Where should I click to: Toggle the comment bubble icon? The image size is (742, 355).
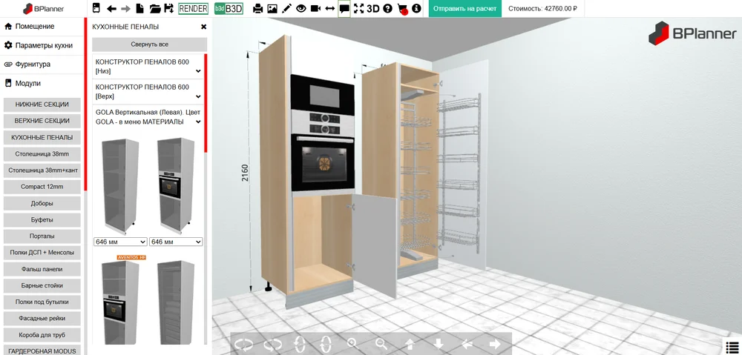[344, 9]
